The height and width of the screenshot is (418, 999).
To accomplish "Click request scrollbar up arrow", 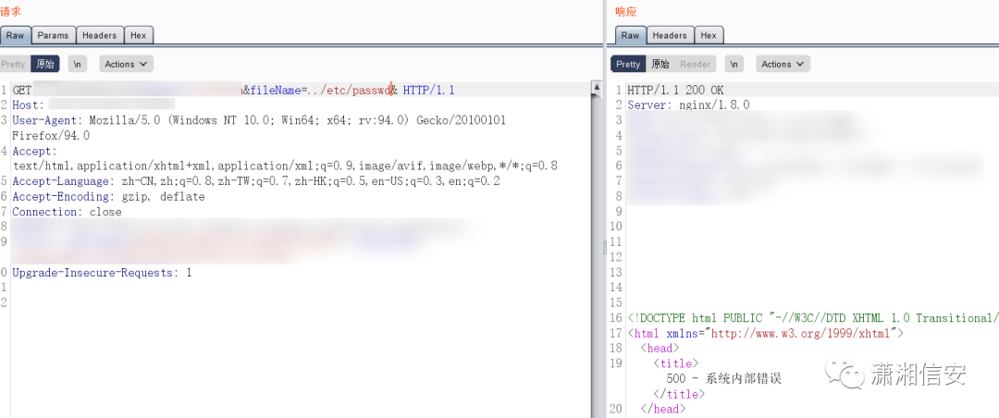I will [x=597, y=87].
